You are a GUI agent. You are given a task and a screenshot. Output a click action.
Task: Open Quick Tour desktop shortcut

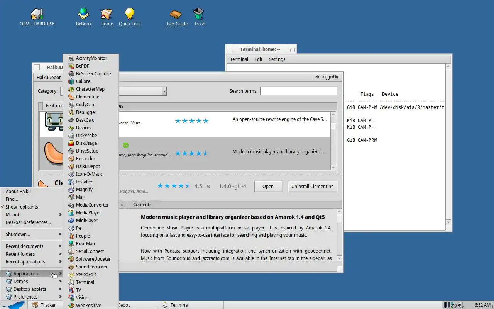pyautogui.click(x=130, y=17)
